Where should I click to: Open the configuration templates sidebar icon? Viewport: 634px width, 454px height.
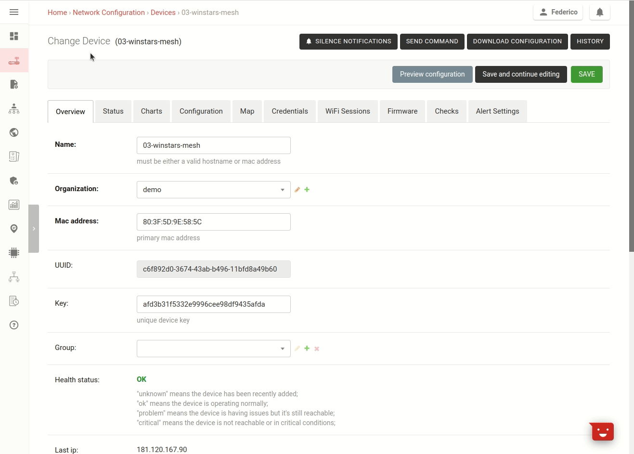click(14, 84)
